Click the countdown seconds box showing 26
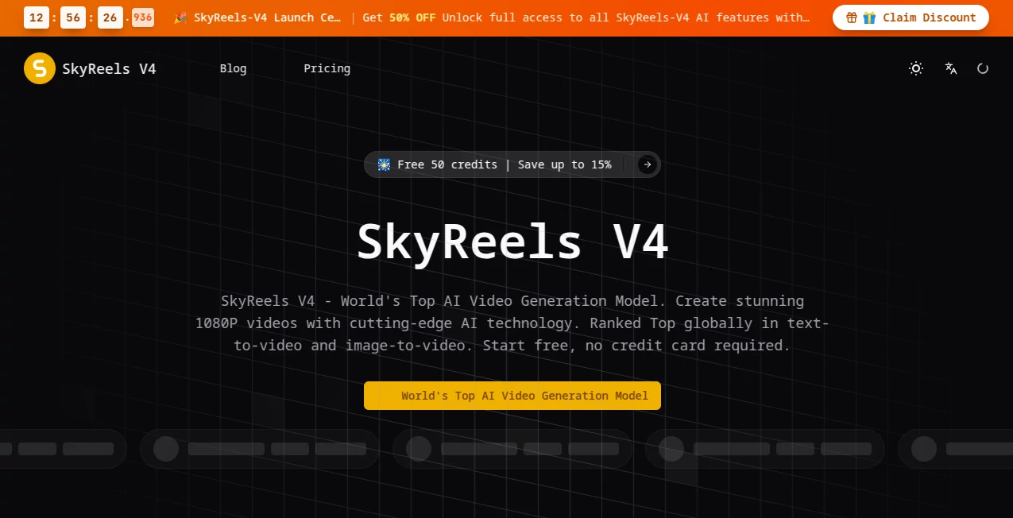The width and height of the screenshot is (1013, 518). tap(110, 17)
